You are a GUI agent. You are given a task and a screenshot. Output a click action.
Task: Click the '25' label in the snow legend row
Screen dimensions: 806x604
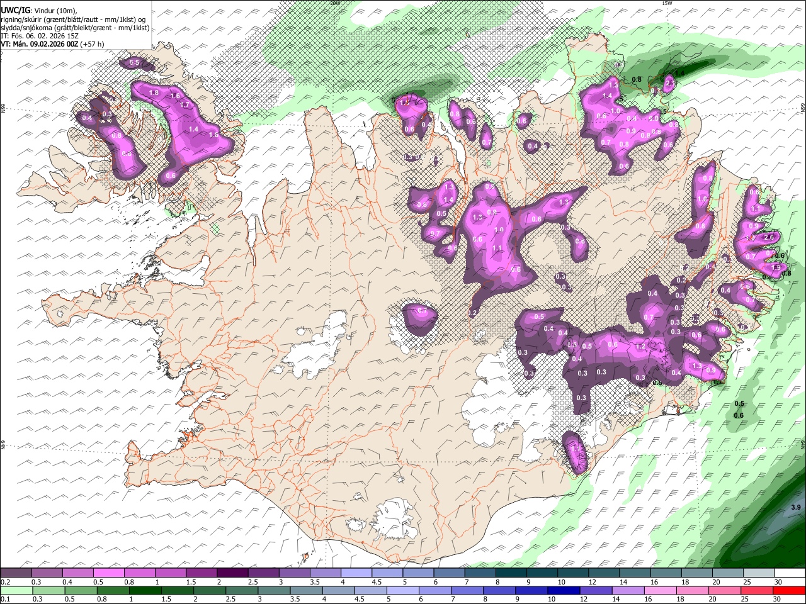pyautogui.click(x=747, y=582)
